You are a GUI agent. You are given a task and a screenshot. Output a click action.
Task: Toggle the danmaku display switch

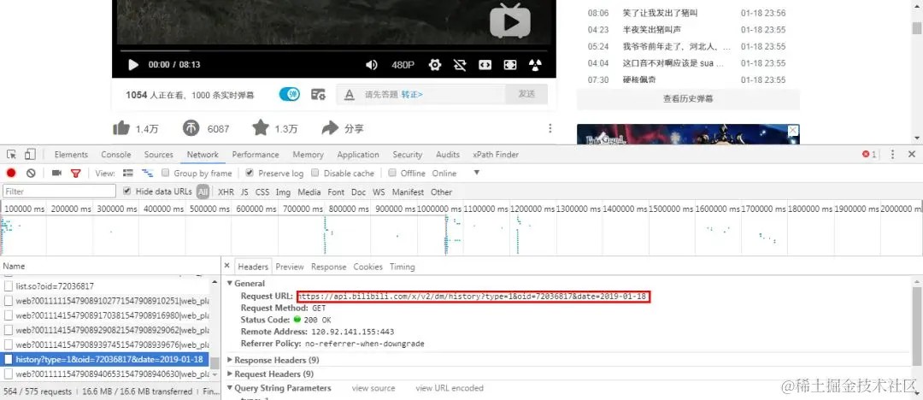tap(289, 94)
